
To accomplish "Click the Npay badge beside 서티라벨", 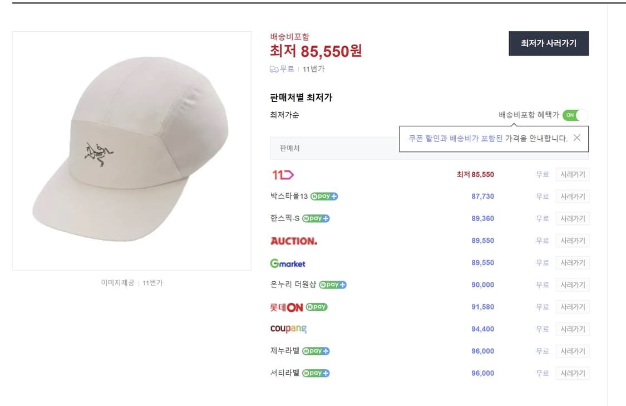I will 316,373.
